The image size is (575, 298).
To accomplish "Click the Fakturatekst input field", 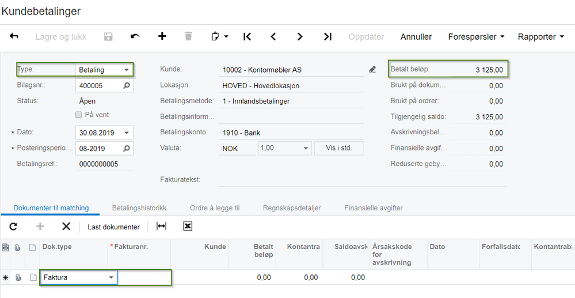I will pos(362,180).
